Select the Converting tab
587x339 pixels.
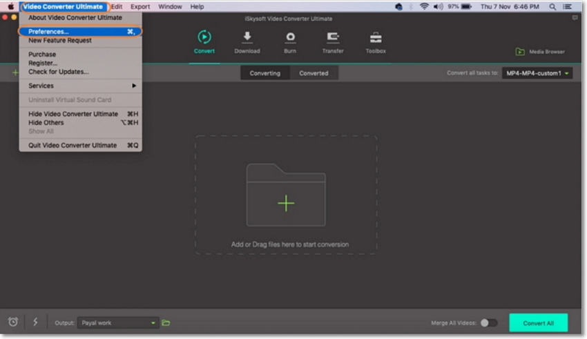tap(265, 72)
